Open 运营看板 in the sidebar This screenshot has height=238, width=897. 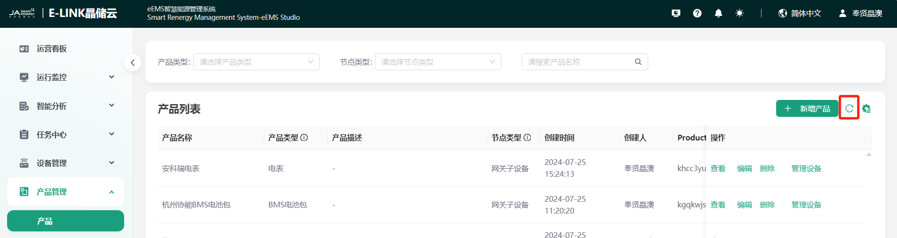[x=52, y=49]
